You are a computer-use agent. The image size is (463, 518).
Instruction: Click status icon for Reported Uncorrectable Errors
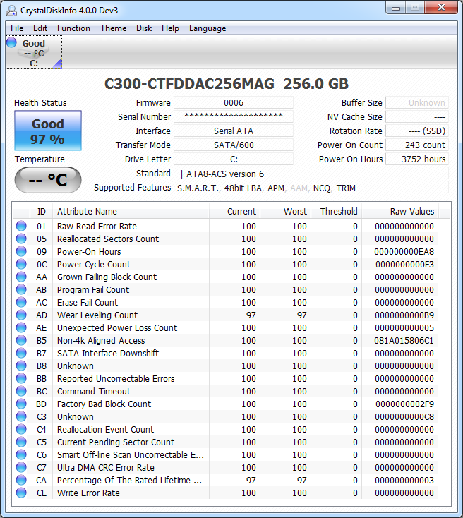pos(21,378)
